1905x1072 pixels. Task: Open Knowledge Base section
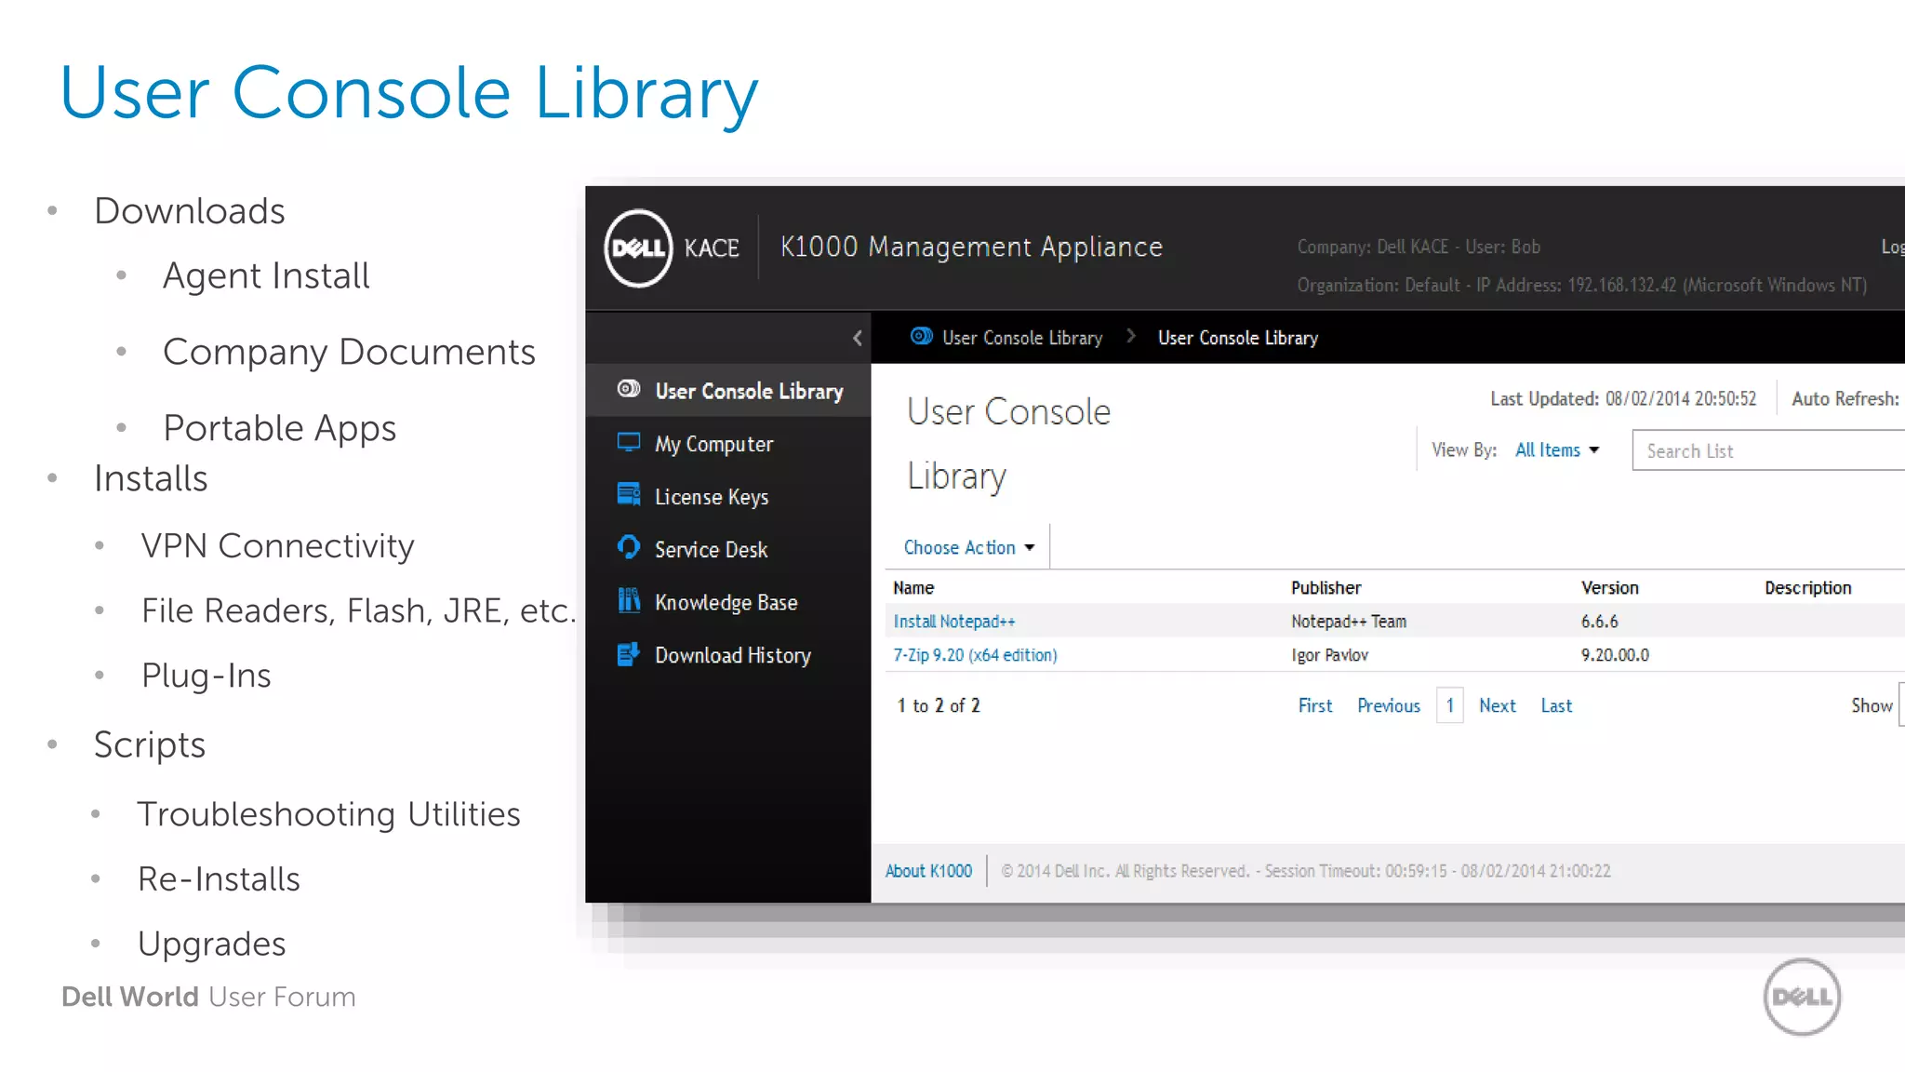coord(728,602)
